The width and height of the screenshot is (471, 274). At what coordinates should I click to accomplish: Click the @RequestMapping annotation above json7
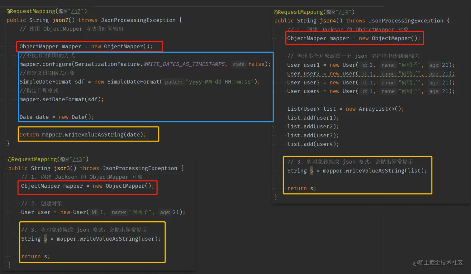[x=31, y=11]
